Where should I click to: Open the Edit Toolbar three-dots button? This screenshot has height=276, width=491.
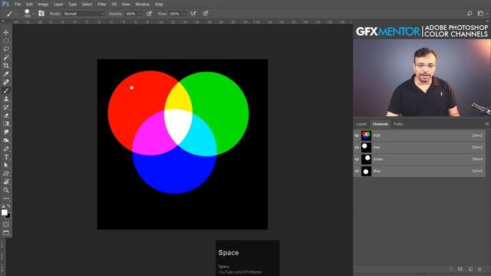pyautogui.click(x=6, y=199)
